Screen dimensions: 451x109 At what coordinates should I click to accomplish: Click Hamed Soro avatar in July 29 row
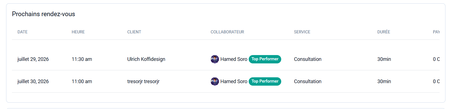[x=215, y=59]
